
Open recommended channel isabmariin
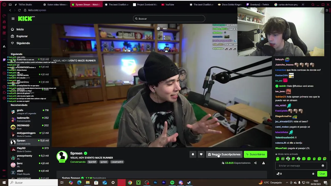tap(30, 119)
